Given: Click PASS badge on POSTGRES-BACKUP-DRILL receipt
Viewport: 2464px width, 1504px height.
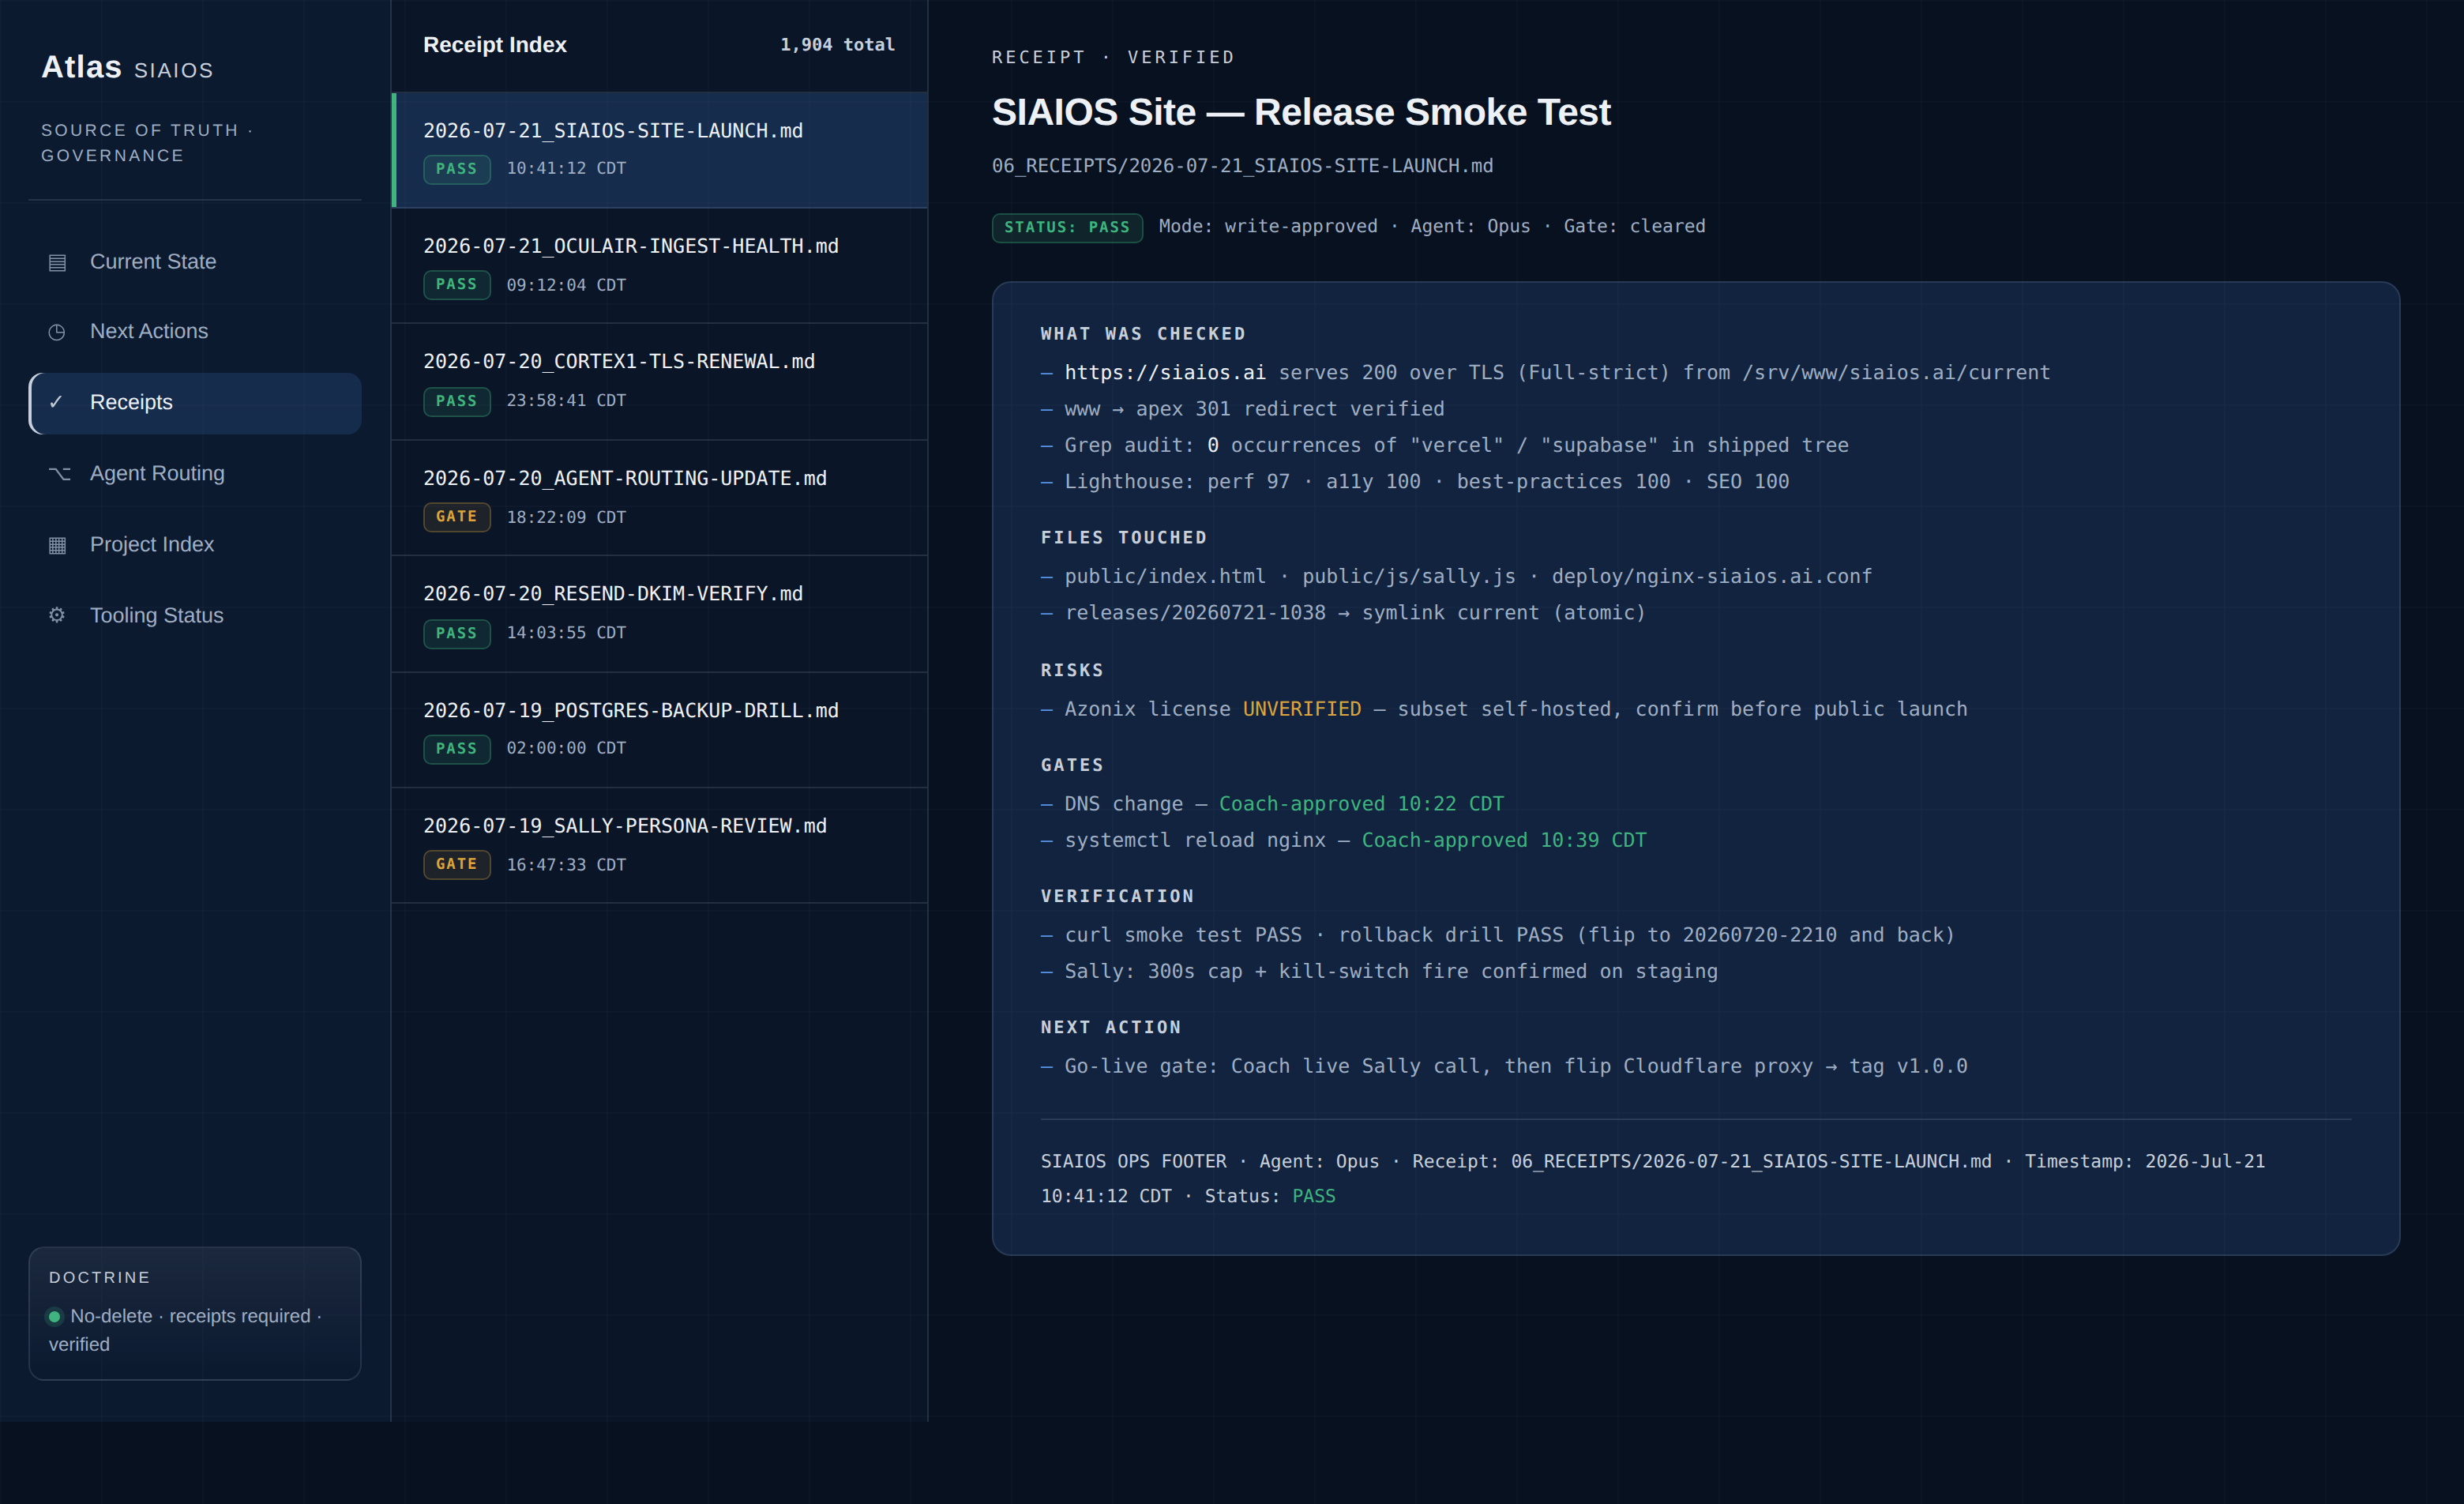Looking at the screenshot, I should coord(456,749).
